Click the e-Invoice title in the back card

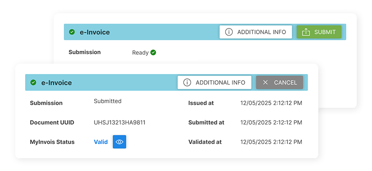[95, 32]
